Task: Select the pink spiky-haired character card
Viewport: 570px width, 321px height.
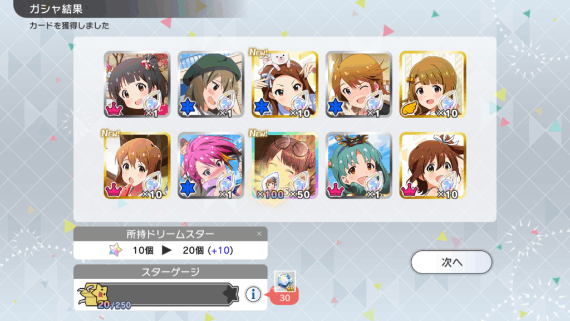Action: click(211, 166)
